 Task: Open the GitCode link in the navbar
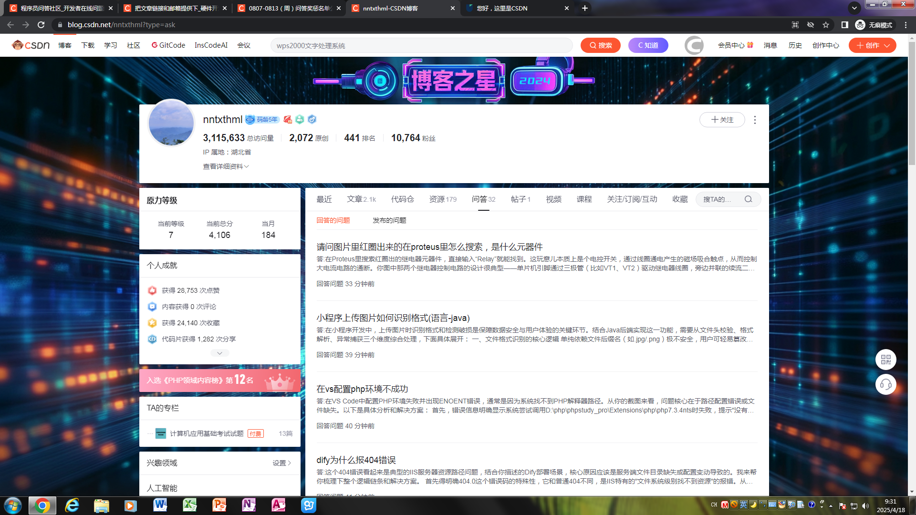[168, 45]
